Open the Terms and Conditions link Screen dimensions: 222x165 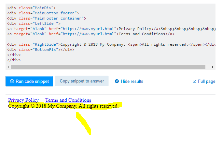[68, 100]
